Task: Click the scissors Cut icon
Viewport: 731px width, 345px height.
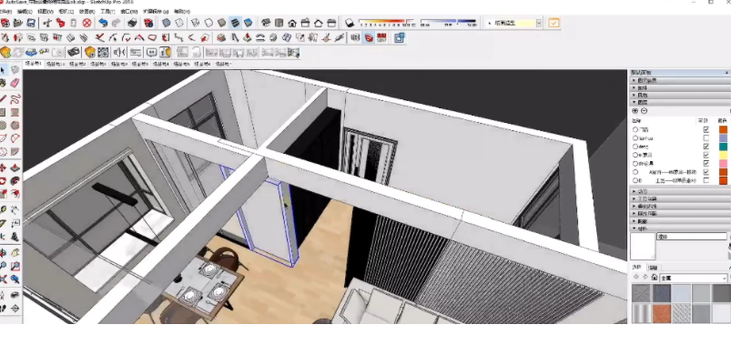Action: (47, 23)
